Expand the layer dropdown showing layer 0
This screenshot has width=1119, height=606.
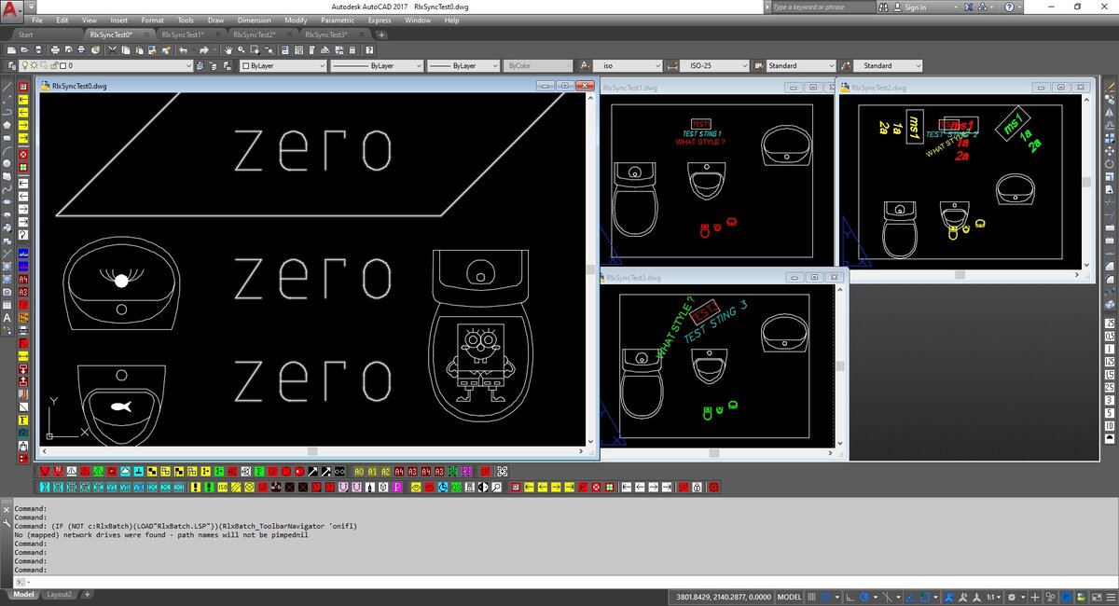click(188, 66)
